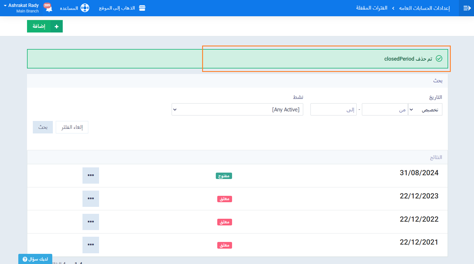Expand the [Any Active] status dropdown
474x264 pixels.
coord(237,109)
